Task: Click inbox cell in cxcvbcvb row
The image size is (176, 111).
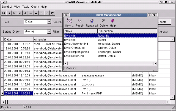Action: coord(159,84)
